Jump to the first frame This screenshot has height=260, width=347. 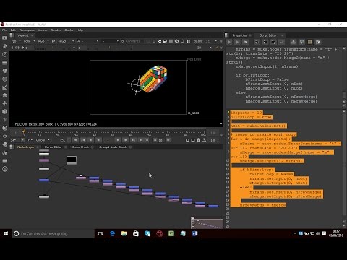pos(75,140)
